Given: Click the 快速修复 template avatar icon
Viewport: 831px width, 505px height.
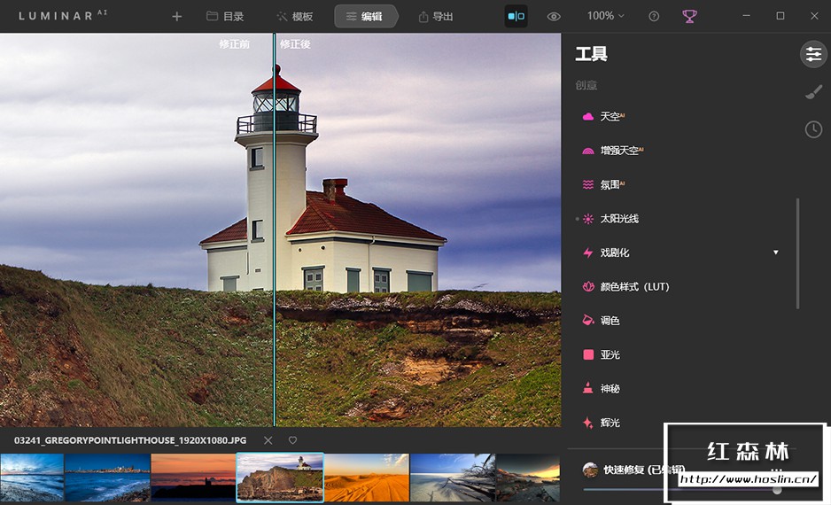Looking at the screenshot, I should [x=590, y=470].
